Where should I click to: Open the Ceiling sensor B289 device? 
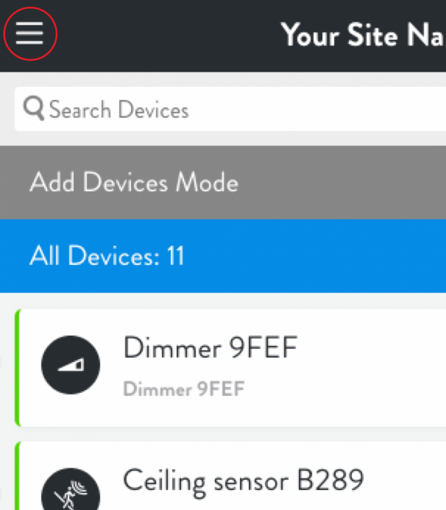tap(243, 480)
